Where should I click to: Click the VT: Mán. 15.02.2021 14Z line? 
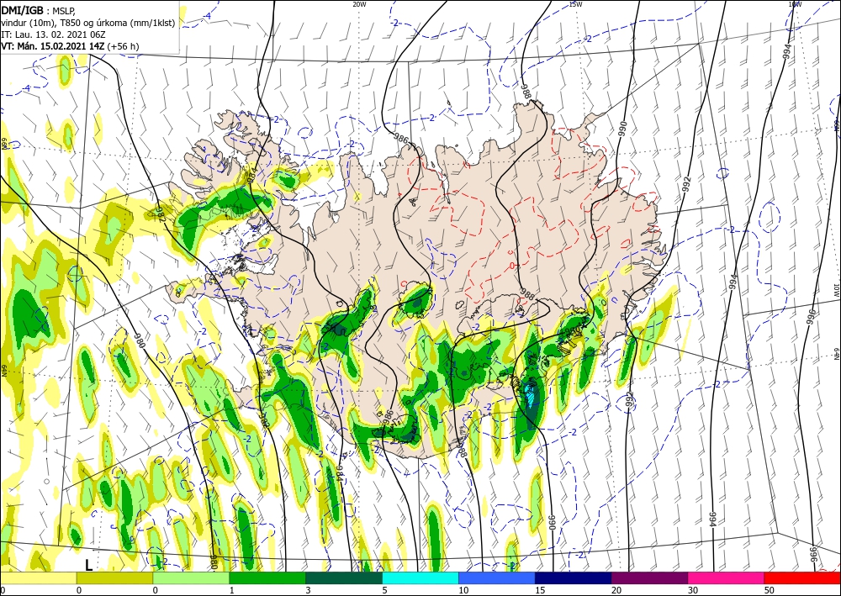pos(53,46)
